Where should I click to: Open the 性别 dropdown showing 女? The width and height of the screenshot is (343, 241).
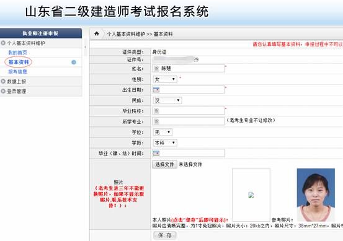[165, 79]
